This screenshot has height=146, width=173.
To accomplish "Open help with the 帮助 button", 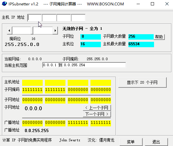I will [159, 37].
